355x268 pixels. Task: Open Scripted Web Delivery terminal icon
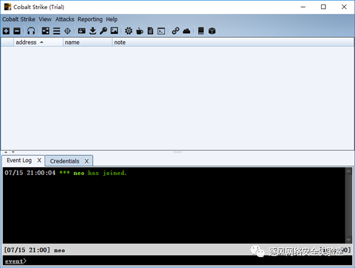pyautogui.click(x=161, y=31)
